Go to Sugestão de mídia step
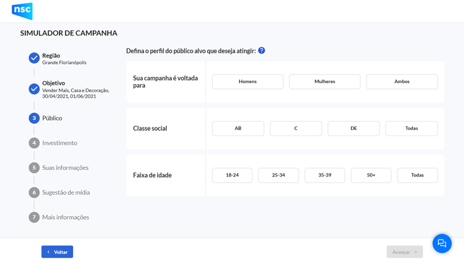The width and height of the screenshot is (464, 265). [x=65, y=192]
